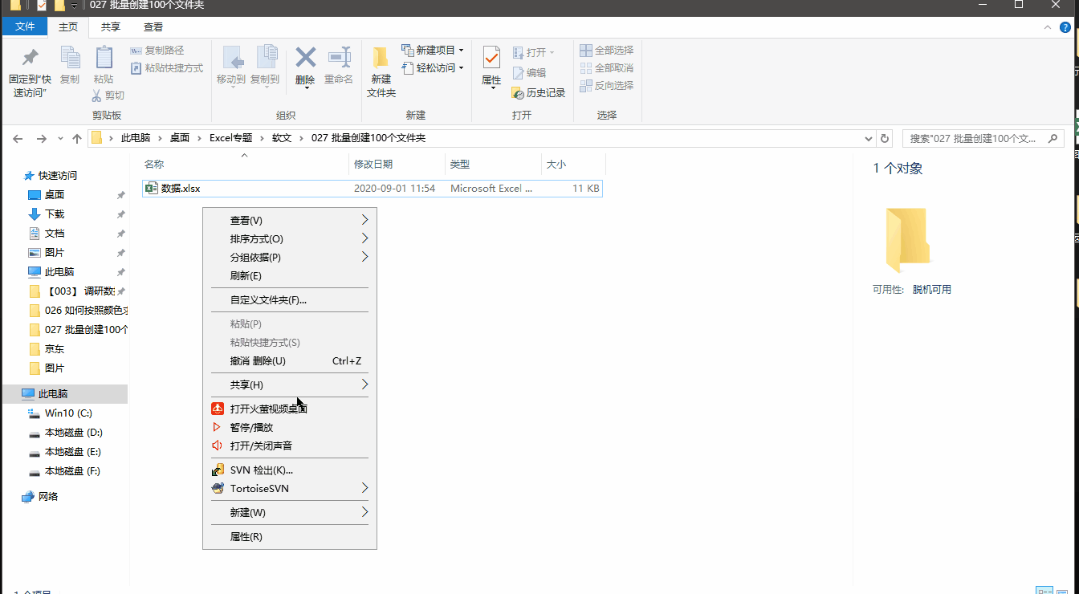
Task: Switch to the 查看 ribbon tab
Action: point(153,26)
